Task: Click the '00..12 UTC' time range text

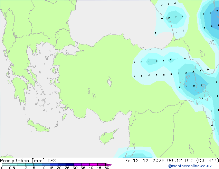Action: click(180, 161)
